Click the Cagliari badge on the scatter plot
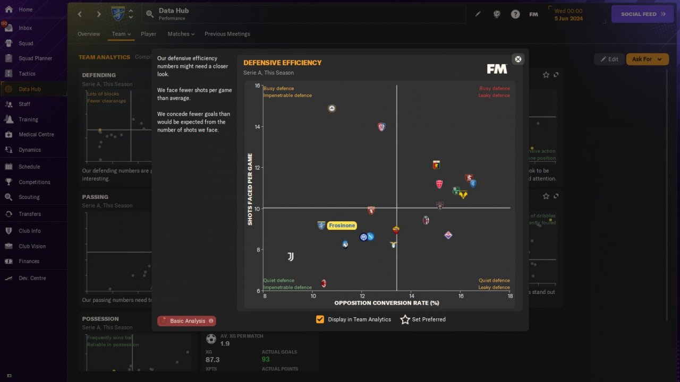The width and height of the screenshot is (680, 382). (381, 127)
